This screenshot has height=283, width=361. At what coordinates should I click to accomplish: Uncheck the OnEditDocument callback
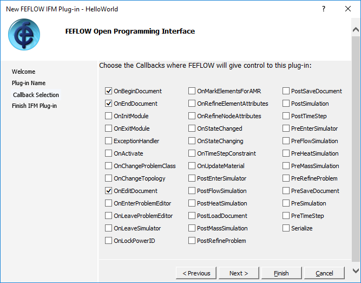(x=108, y=191)
